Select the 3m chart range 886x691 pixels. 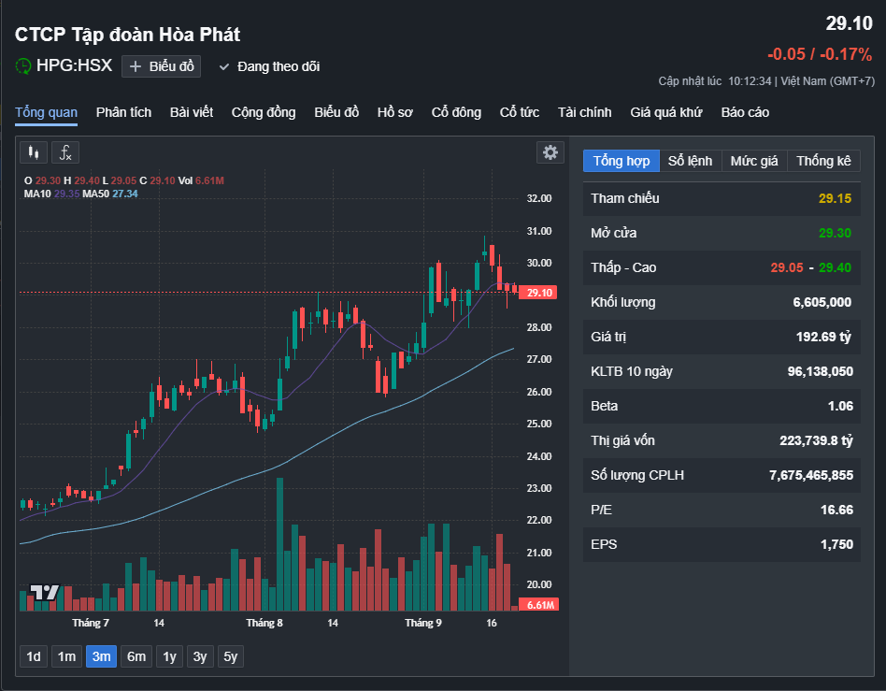point(101,656)
